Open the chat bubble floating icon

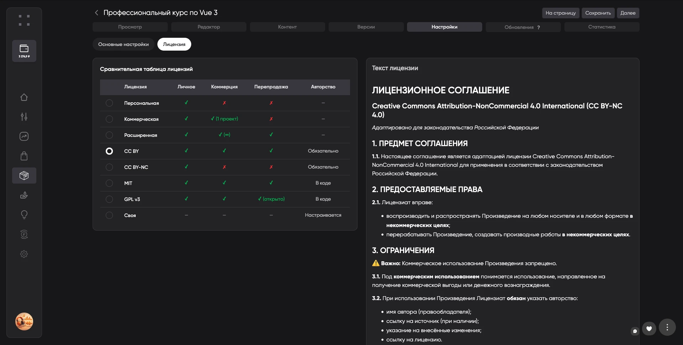pos(635,331)
